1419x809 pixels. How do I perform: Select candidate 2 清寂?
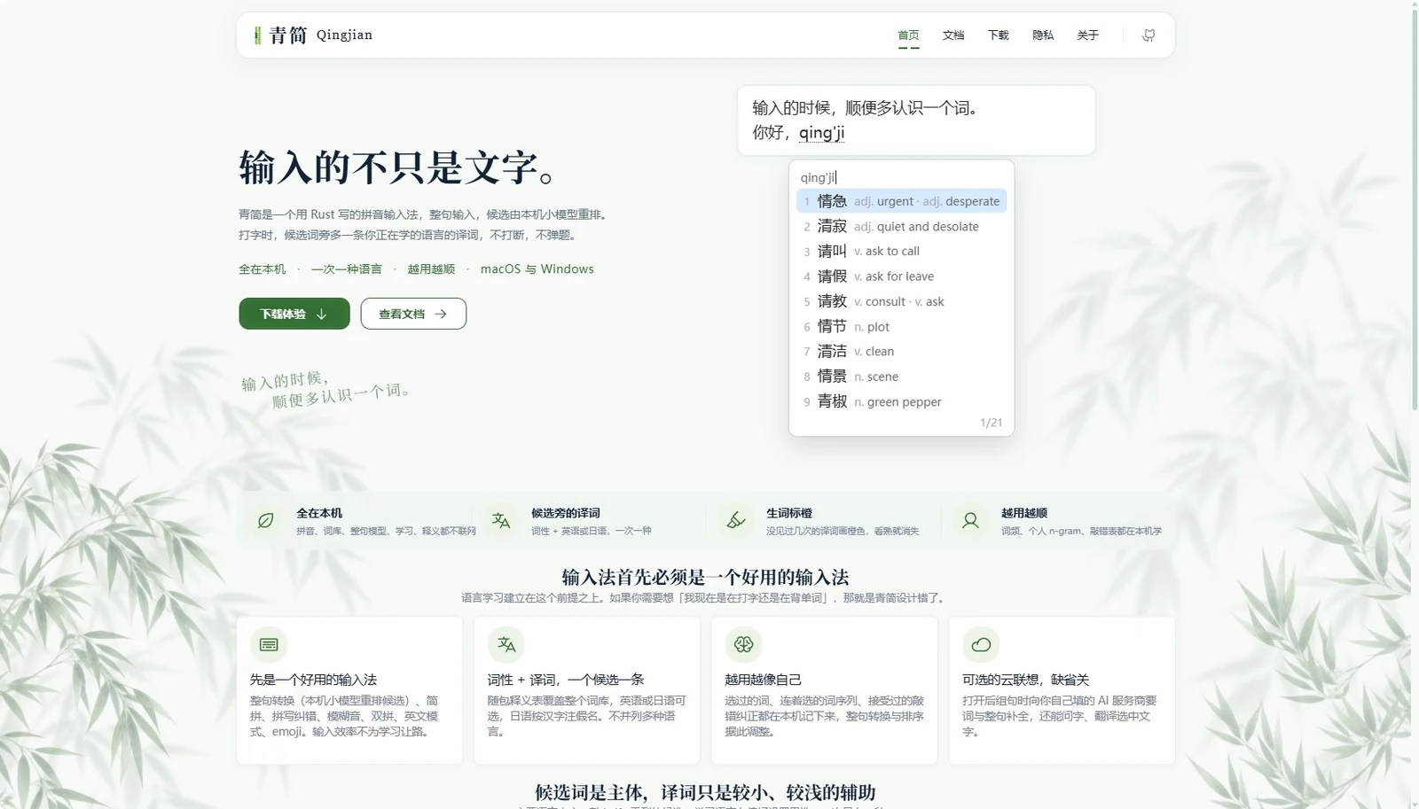click(901, 226)
